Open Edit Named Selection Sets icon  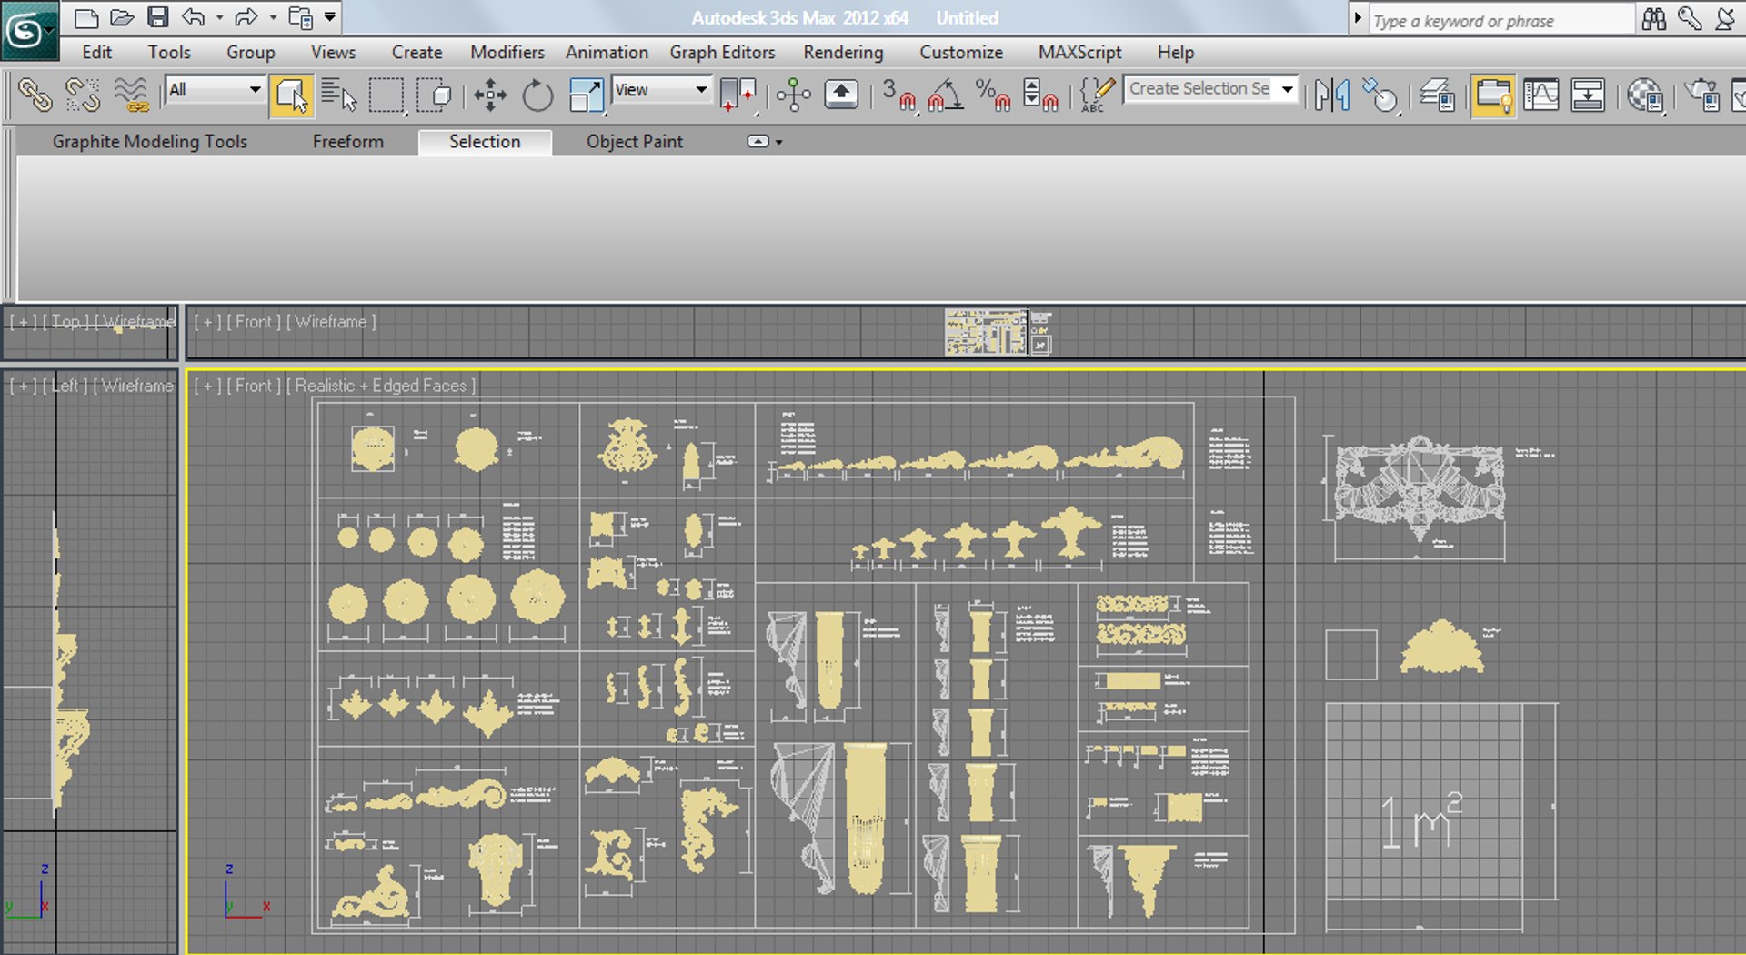tap(1098, 95)
